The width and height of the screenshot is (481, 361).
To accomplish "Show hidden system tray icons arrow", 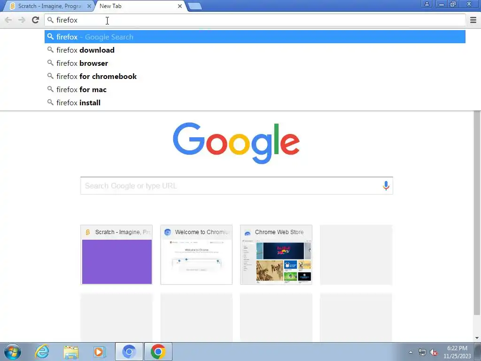I will 411,352.
